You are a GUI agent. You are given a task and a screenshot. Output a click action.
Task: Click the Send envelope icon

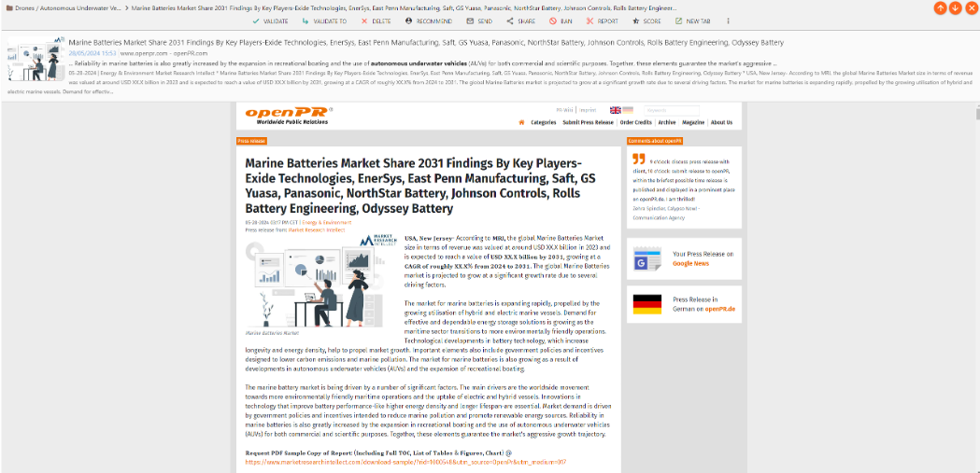point(470,21)
